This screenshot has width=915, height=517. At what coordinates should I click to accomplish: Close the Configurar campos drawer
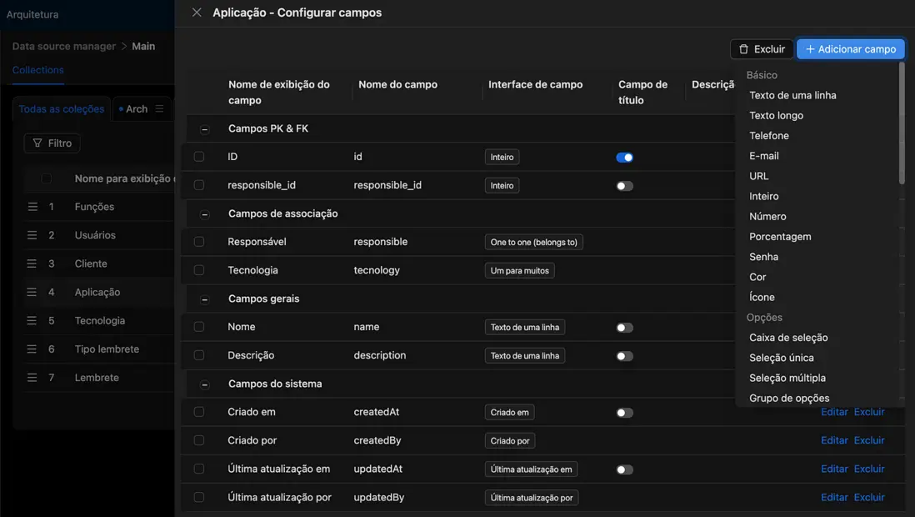[197, 13]
